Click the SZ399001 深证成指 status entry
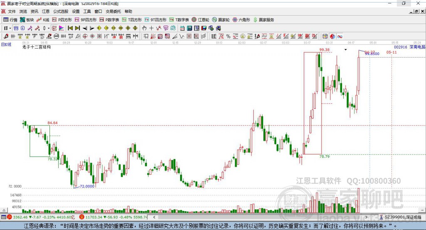The image size is (426, 230). [401, 217]
